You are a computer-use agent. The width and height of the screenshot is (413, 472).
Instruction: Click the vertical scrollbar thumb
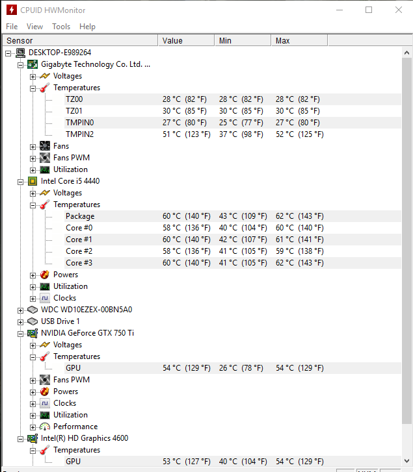[x=406, y=241]
